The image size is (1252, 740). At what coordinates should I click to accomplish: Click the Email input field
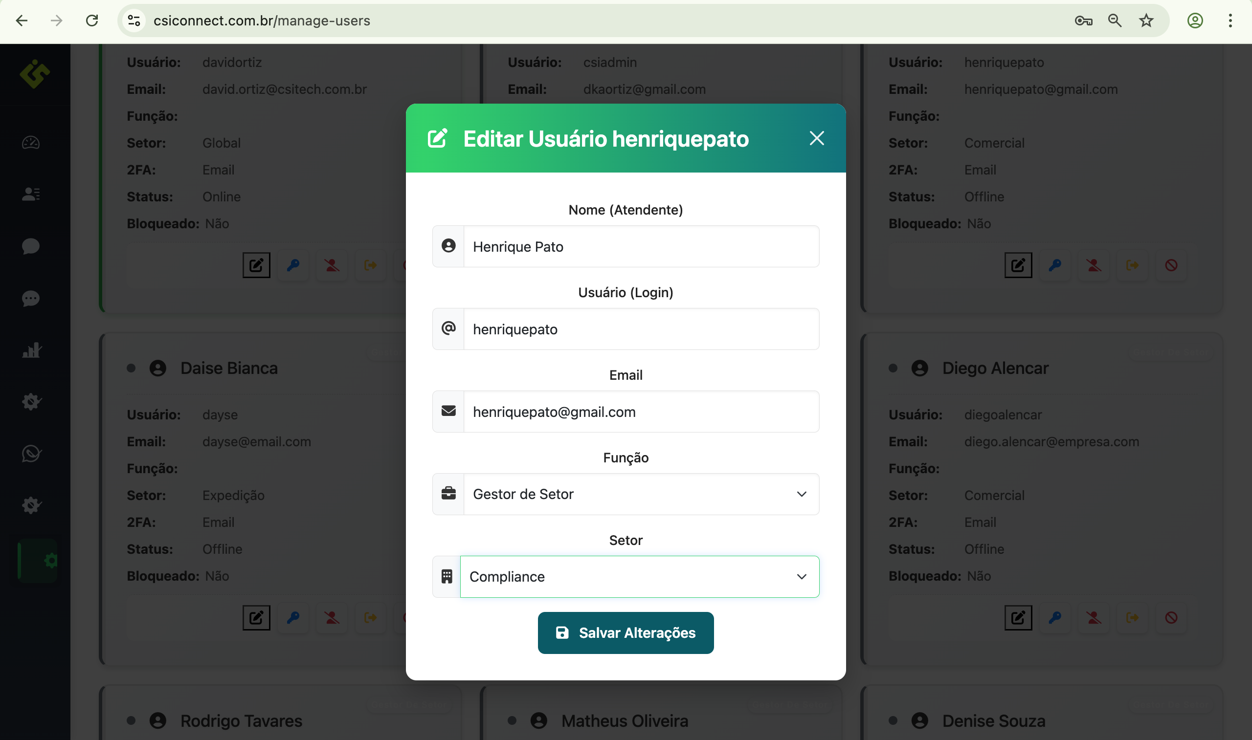pos(641,412)
